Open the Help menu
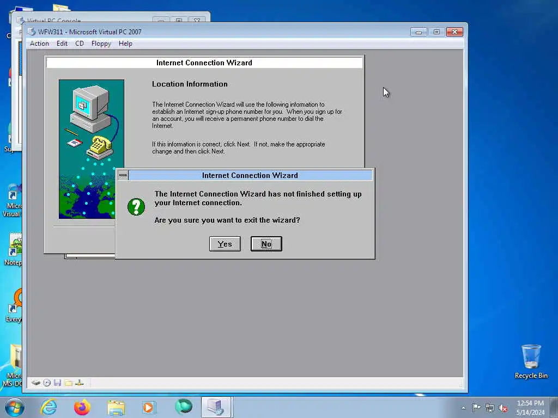Viewport: 558px width, 418px height. (x=125, y=44)
